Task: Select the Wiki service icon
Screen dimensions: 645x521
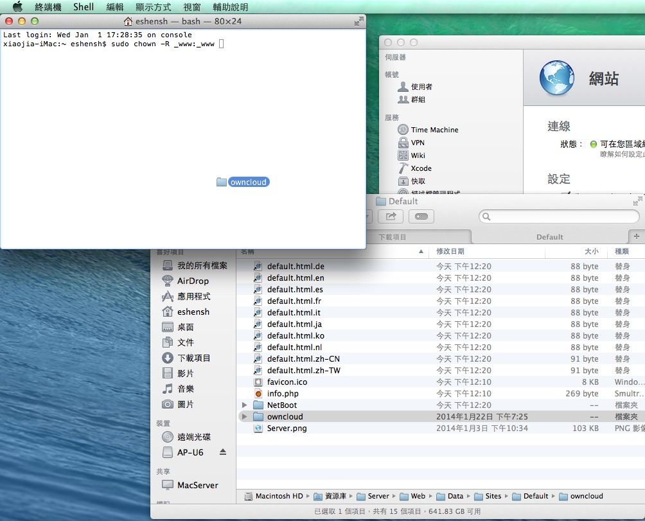Action: click(x=403, y=155)
